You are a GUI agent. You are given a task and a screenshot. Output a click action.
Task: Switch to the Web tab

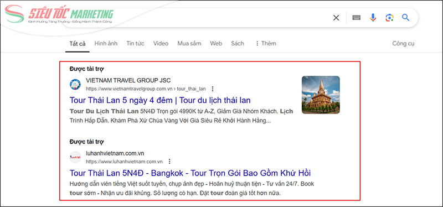click(216, 44)
